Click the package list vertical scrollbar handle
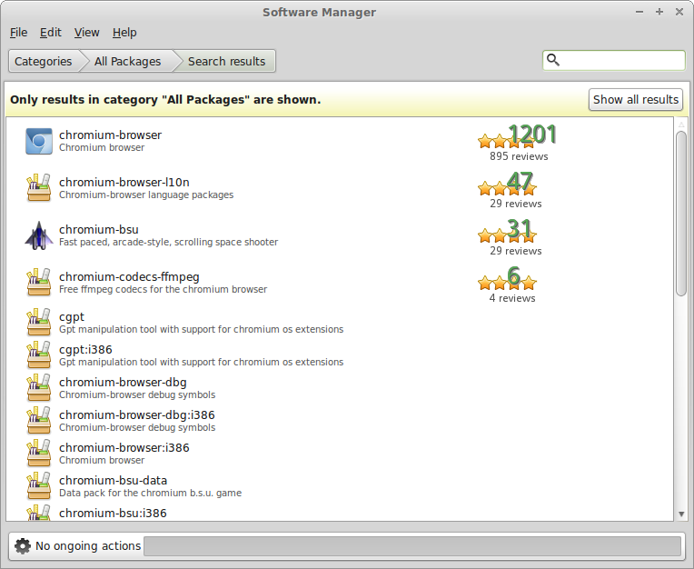The height and width of the screenshot is (569, 694). tap(681, 214)
